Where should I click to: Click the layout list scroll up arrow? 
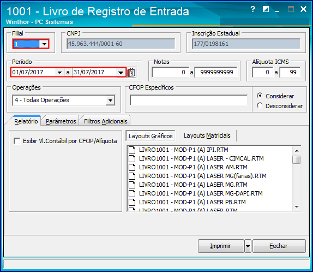(297, 151)
